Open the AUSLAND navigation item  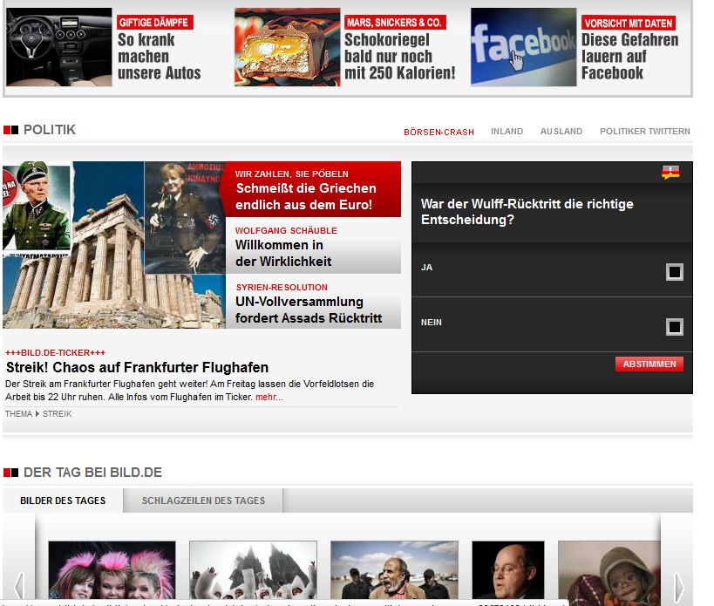point(562,131)
